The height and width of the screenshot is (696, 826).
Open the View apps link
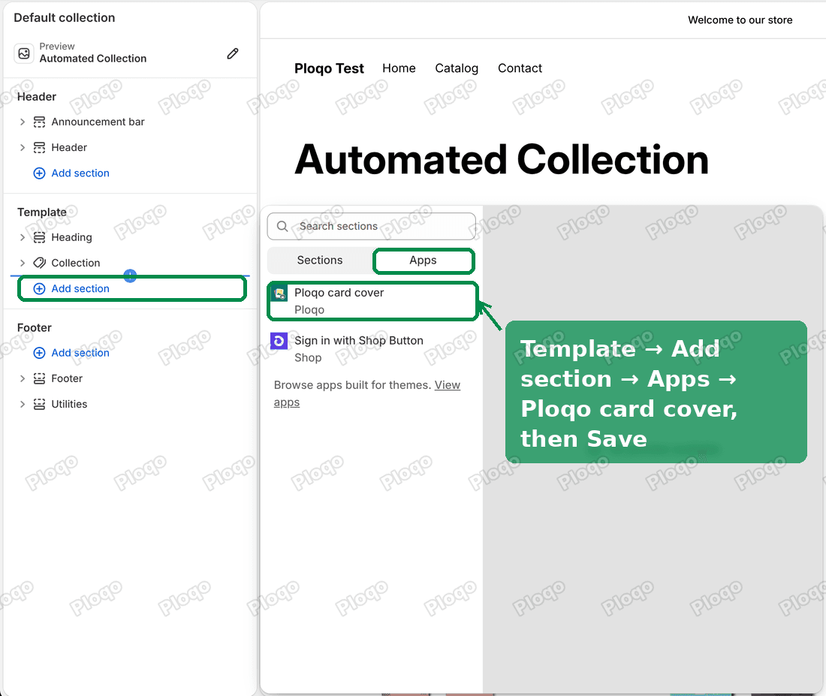click(x=367, y=393)
